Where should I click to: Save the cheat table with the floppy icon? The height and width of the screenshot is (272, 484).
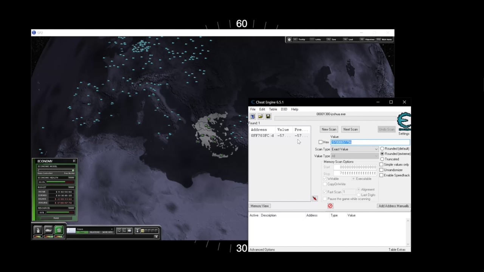coord(268,116)
